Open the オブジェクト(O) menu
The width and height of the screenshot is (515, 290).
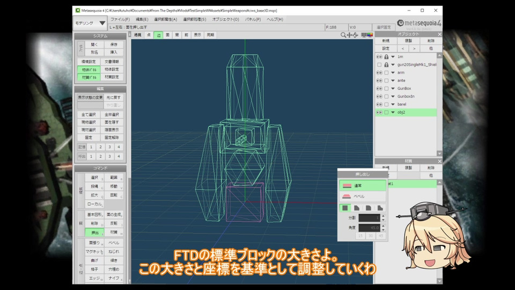(225, 19)
